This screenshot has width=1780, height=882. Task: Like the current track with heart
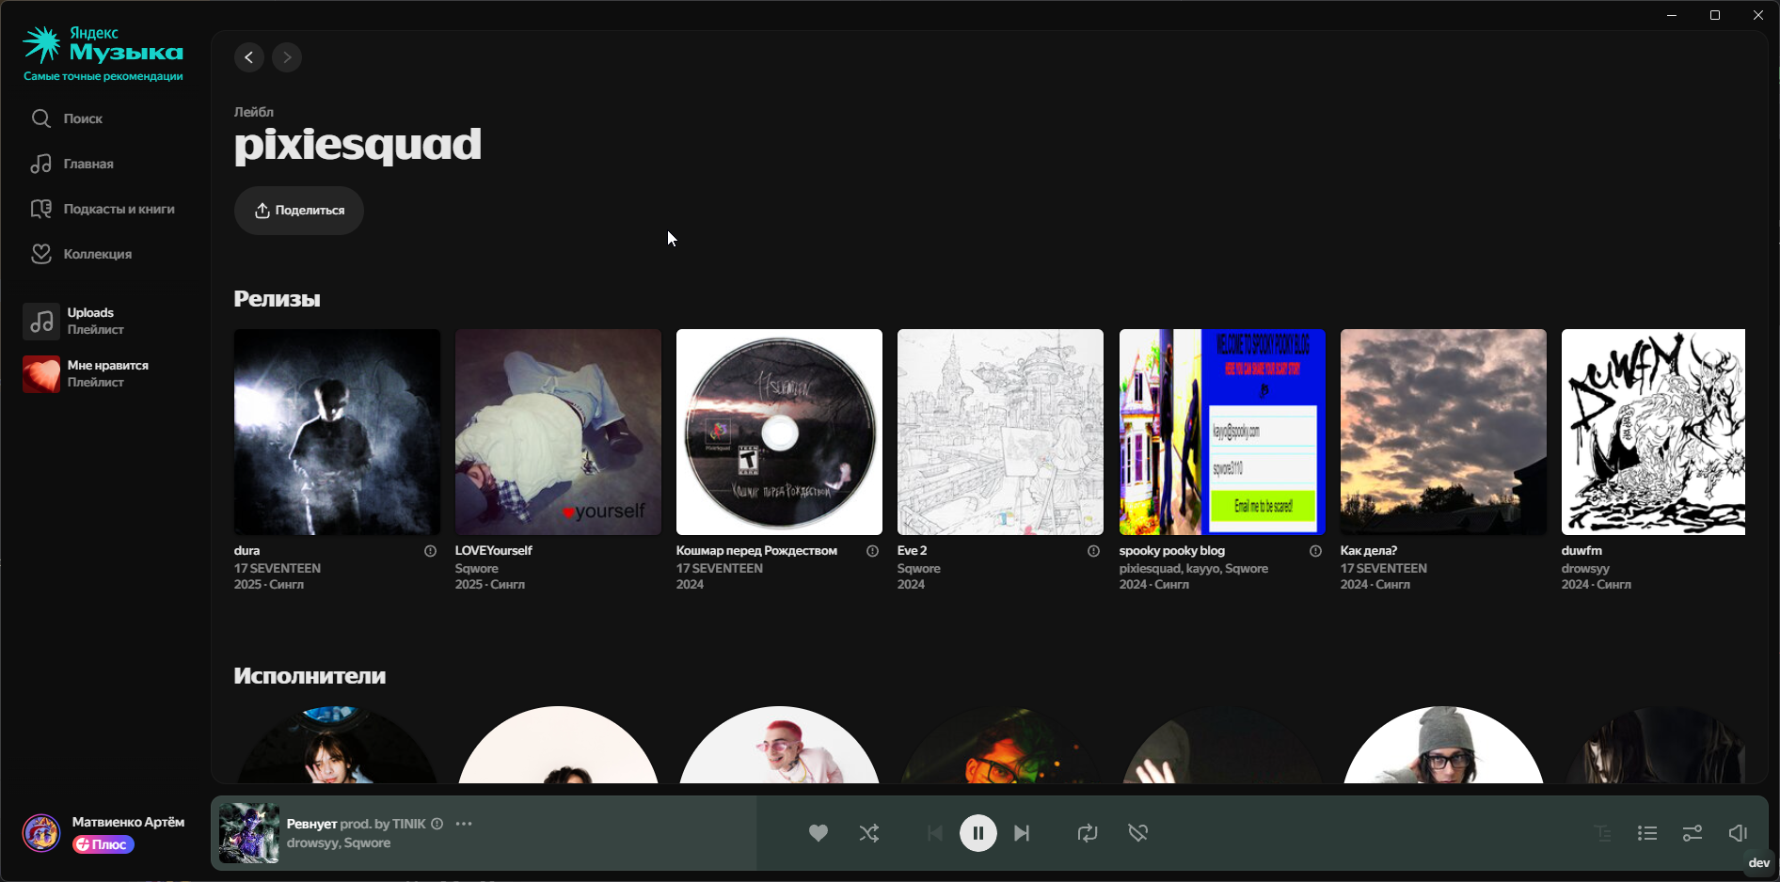[x=818, y=833]
